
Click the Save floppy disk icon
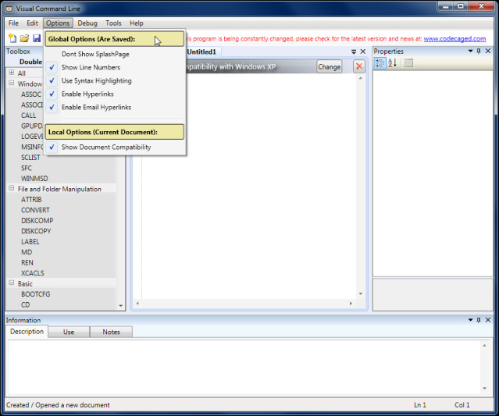tap(37, 38)
